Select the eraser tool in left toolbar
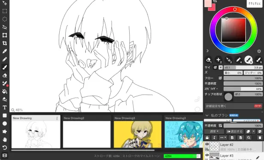Screen dimensions: 264x160 [x=5, y=75]
